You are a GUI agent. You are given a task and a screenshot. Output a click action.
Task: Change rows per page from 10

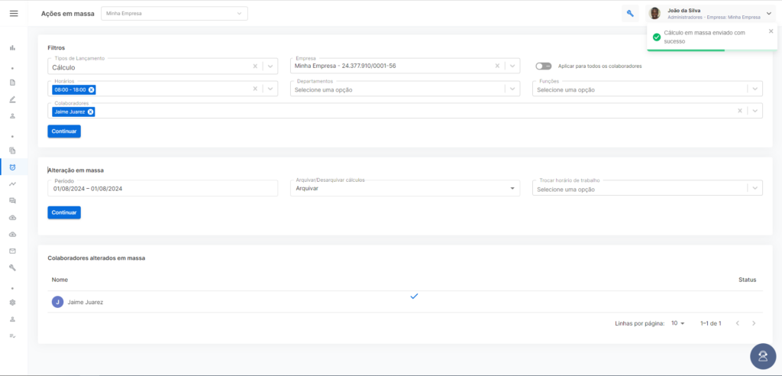click(678, 323)
